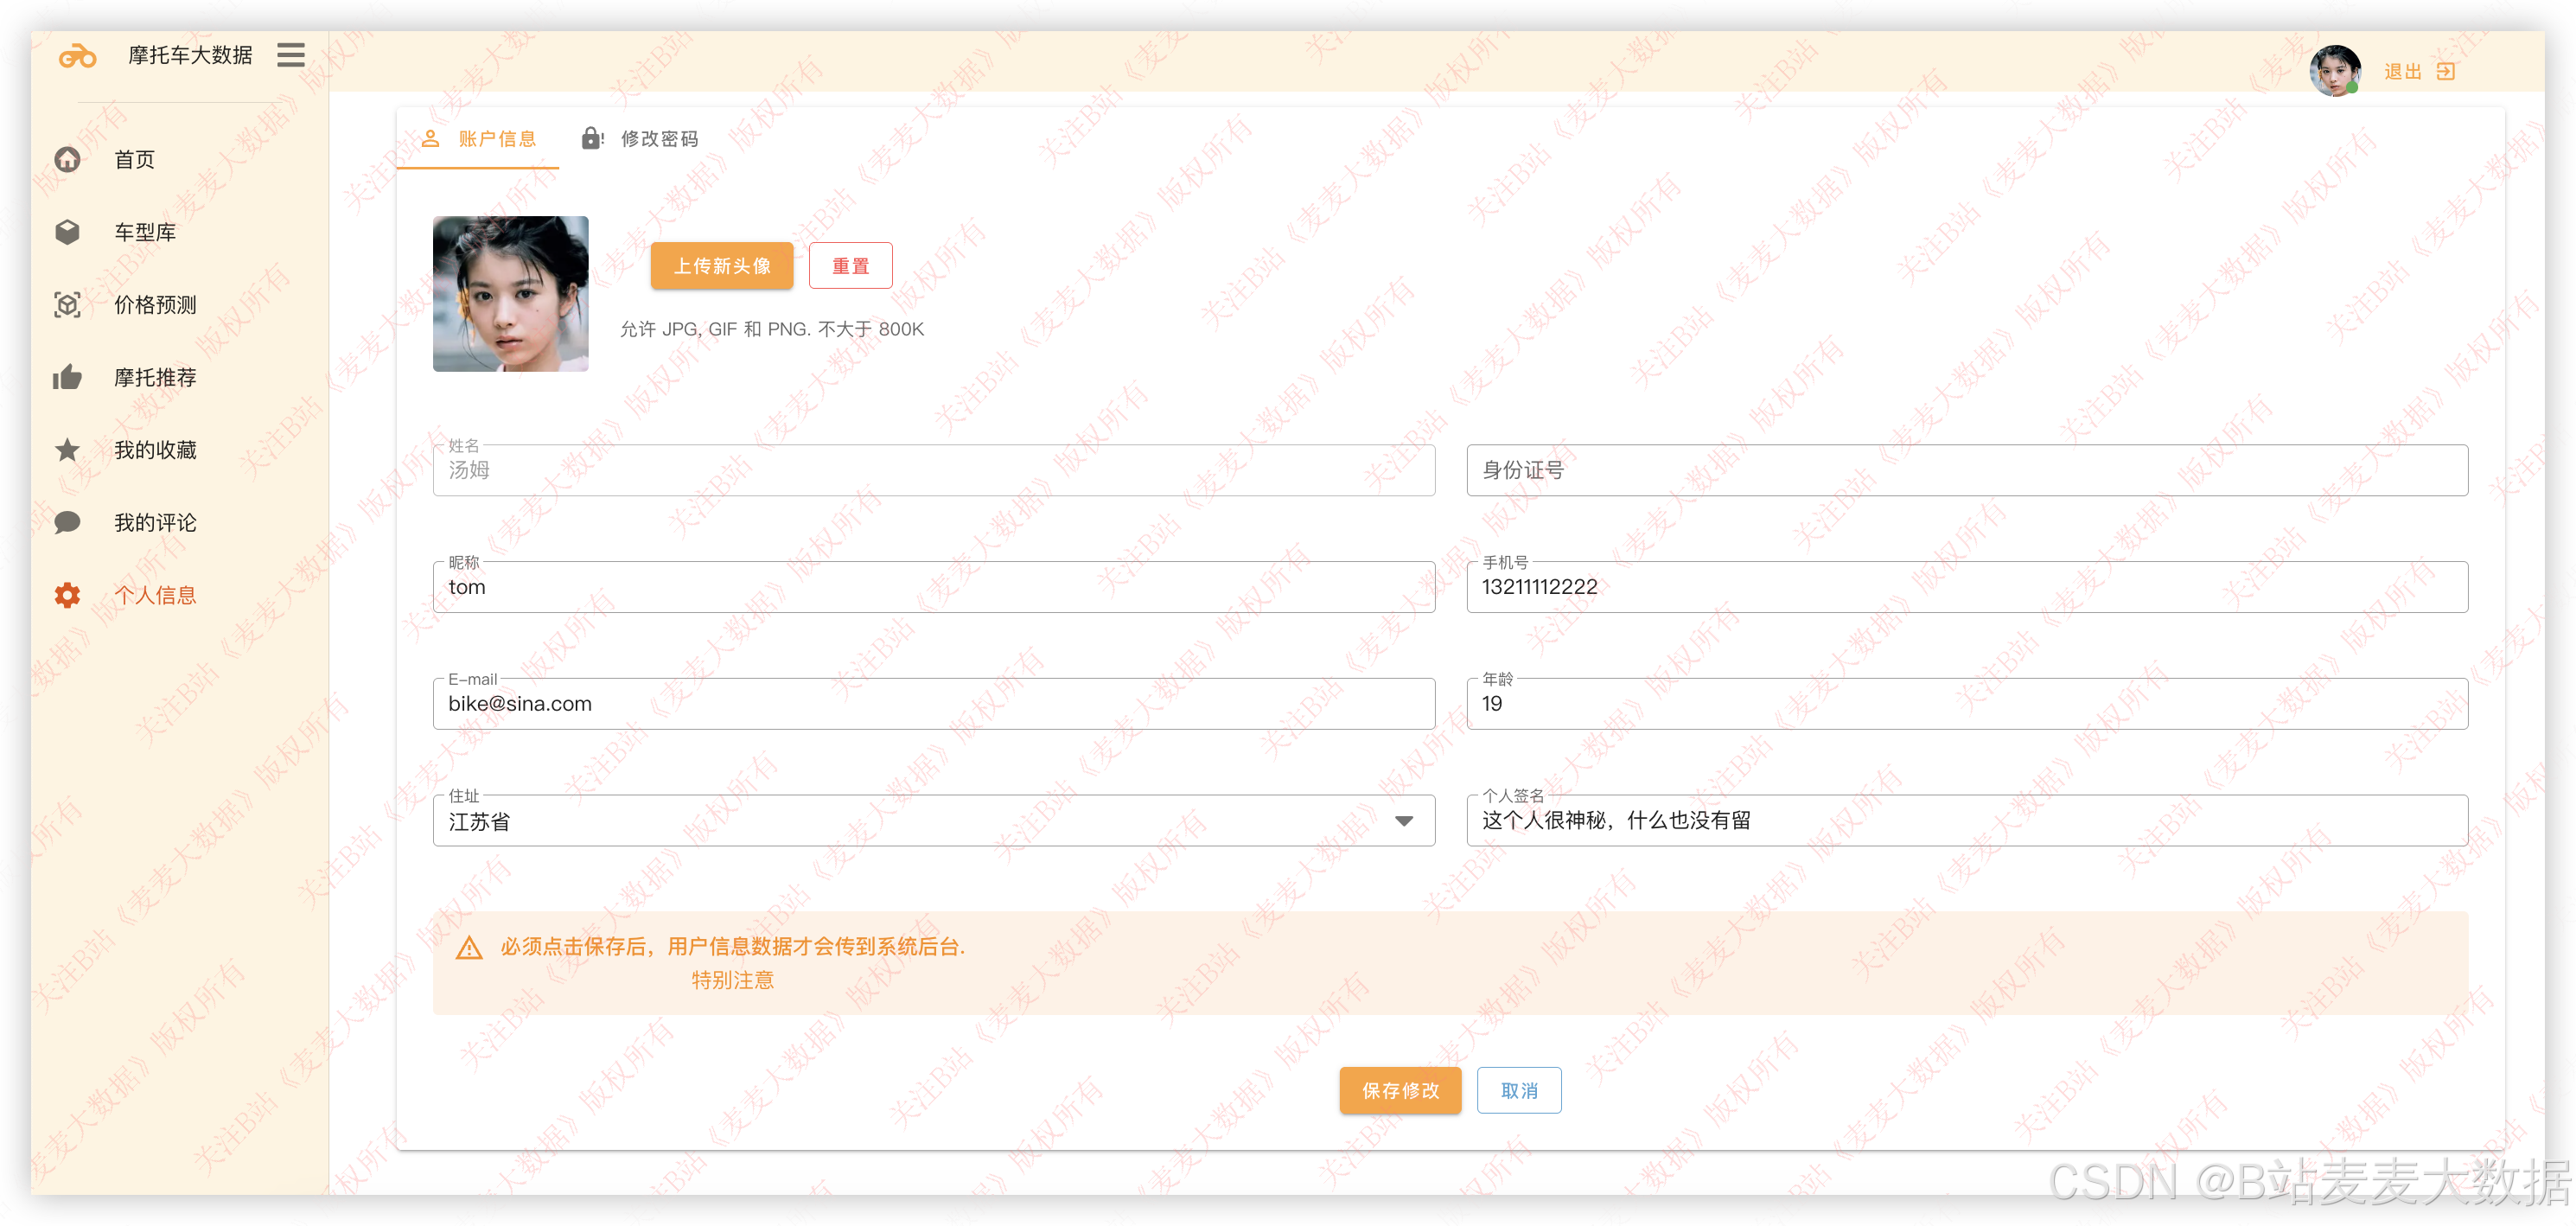
Task: Click the 保存修改 button
Action: [x=1400, y=1090]
